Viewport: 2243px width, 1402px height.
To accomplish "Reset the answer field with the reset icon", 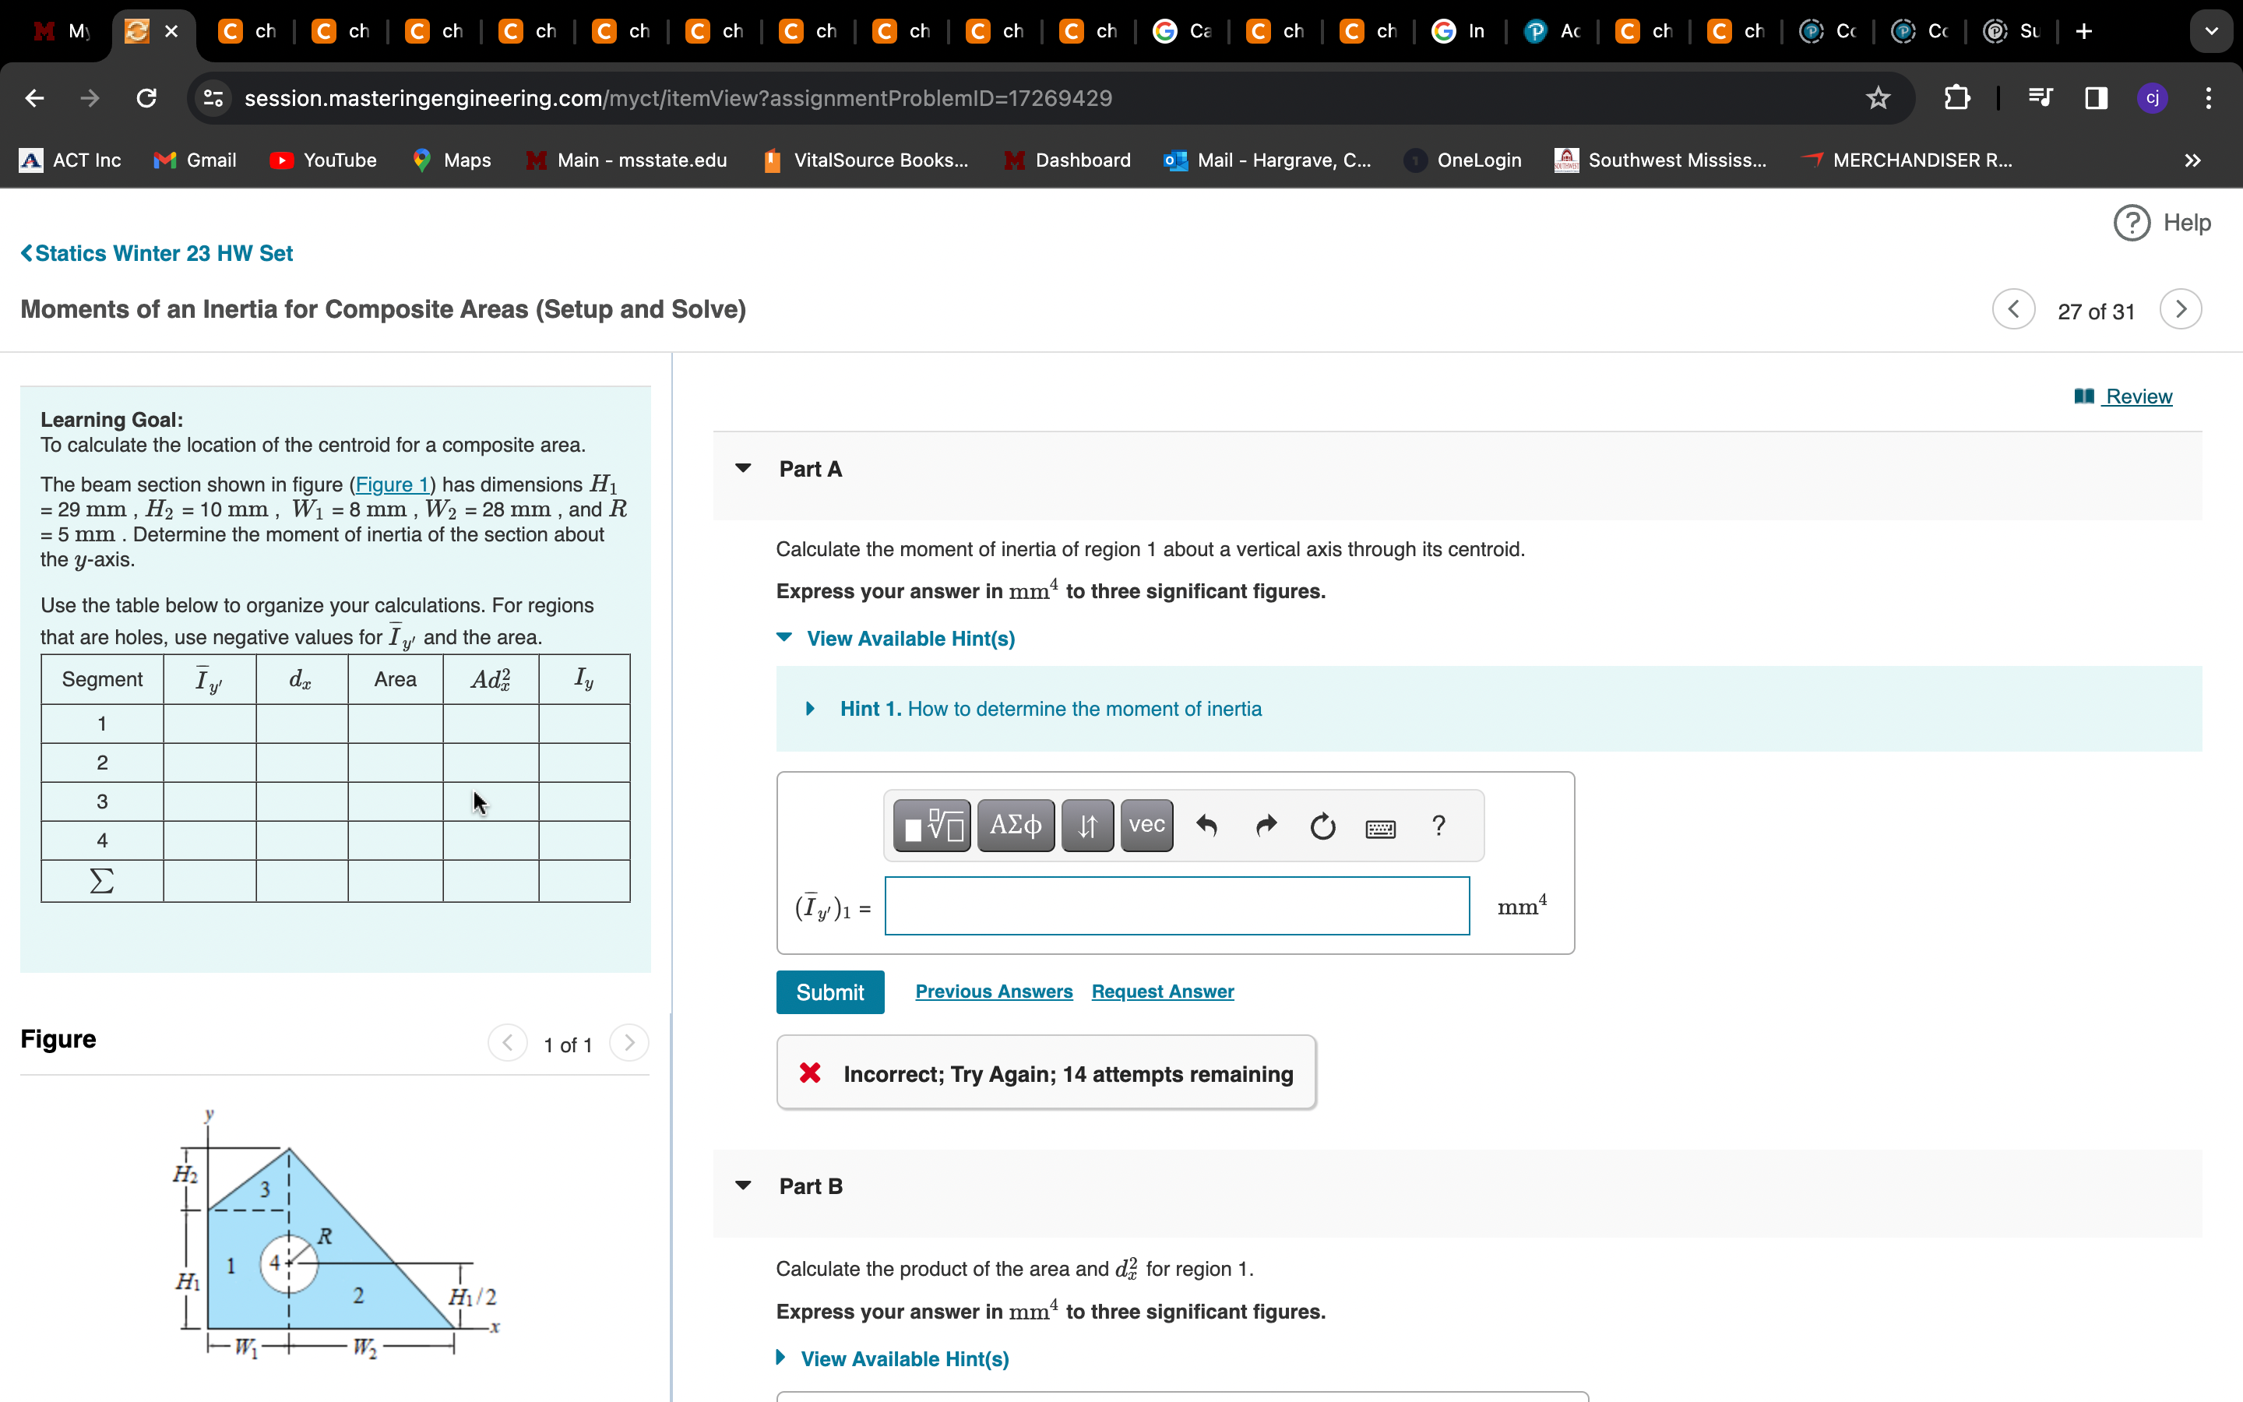I will [x=1322, y=826].
